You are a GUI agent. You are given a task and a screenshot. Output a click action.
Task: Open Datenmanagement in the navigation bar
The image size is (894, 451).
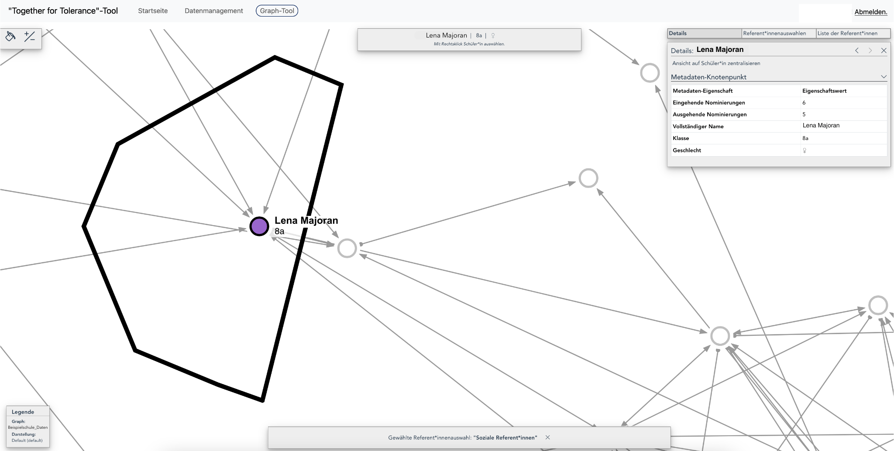tap(213, 11)
